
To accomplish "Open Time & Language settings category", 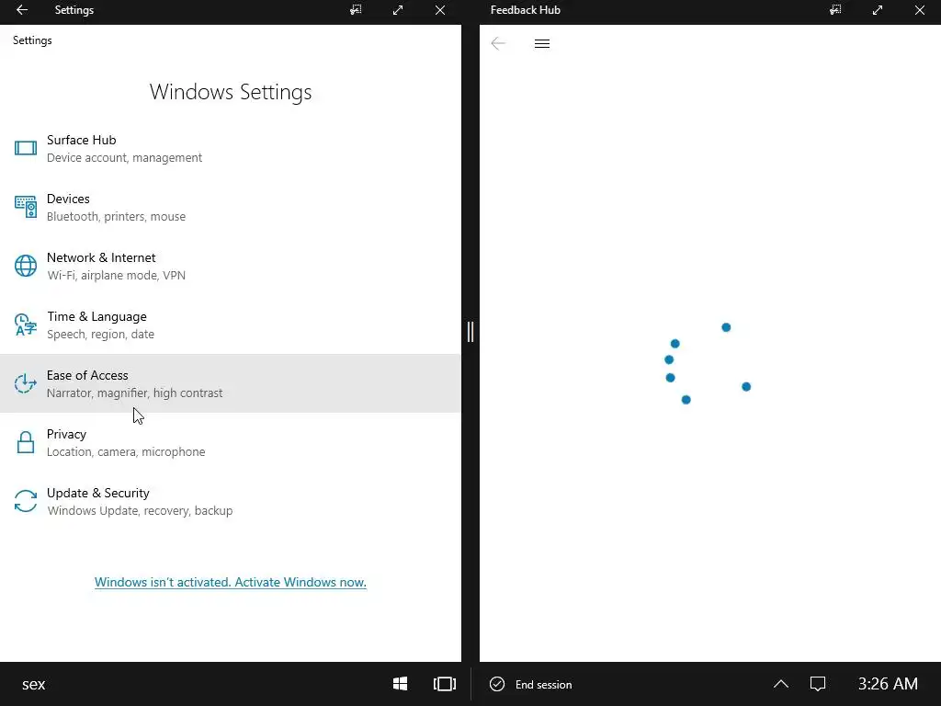I will click(x=231, y=325).
